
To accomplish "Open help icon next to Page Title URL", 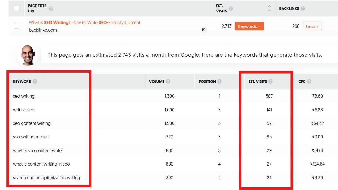I will coord(51,8).
